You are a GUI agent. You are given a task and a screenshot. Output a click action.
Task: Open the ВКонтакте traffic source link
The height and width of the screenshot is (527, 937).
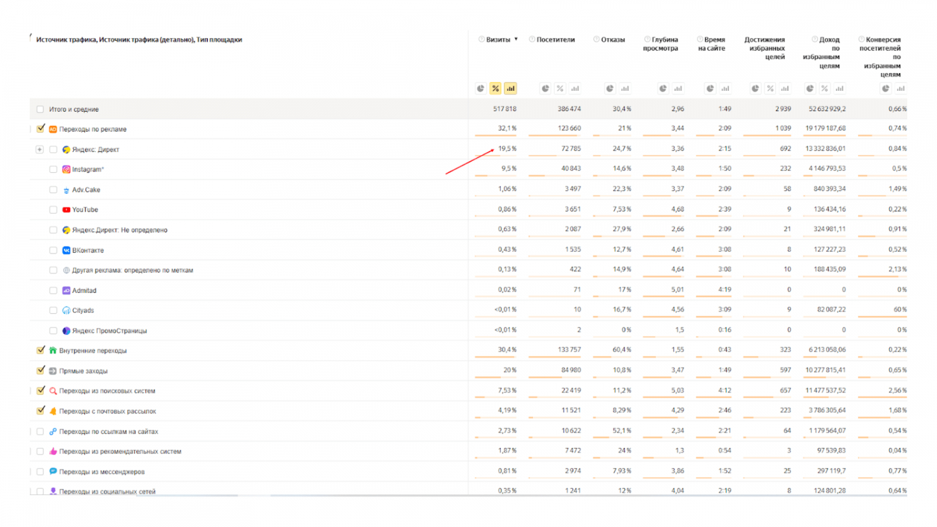coord(88,250)
